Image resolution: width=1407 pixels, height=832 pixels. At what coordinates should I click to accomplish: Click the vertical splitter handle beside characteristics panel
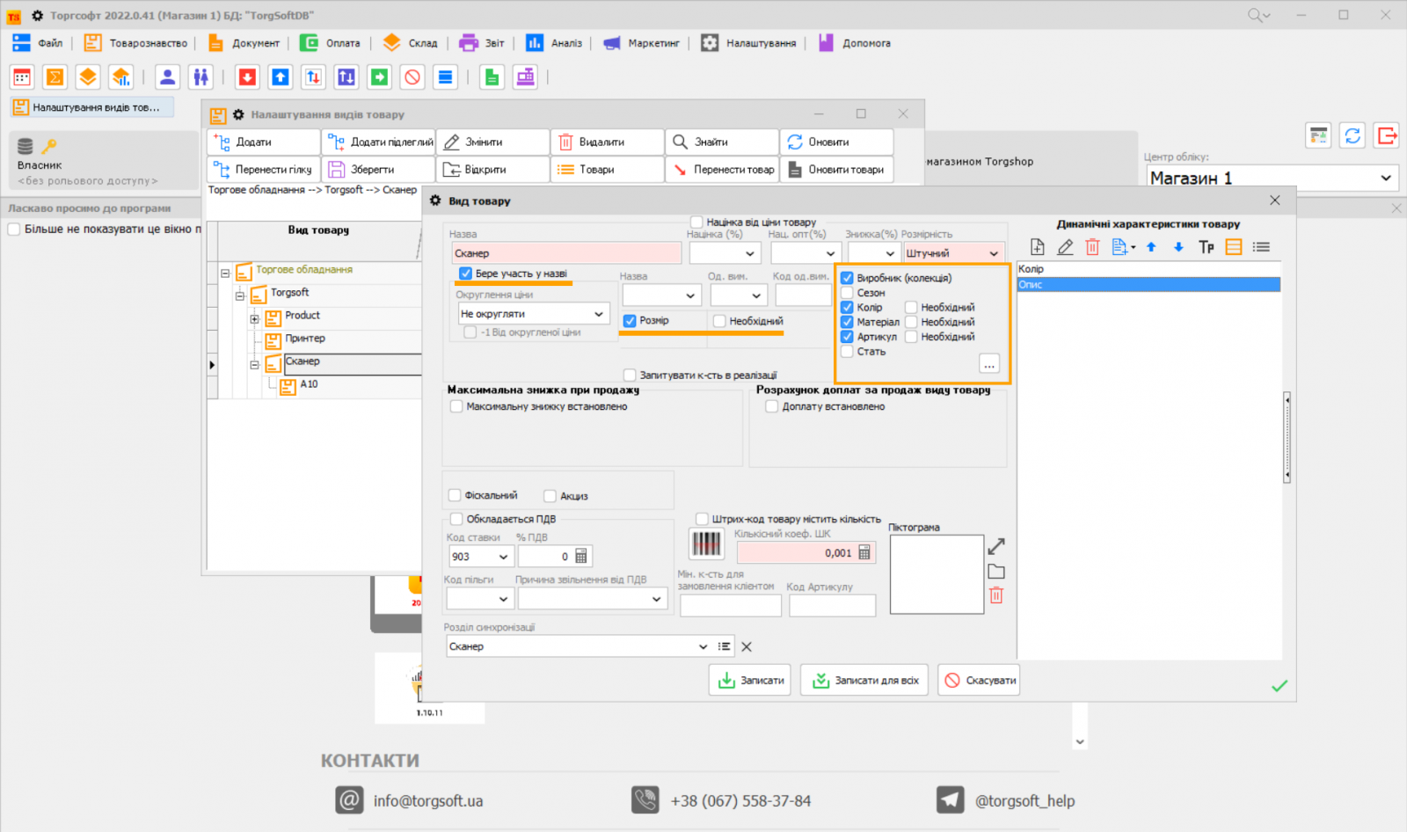[1287, 437]
